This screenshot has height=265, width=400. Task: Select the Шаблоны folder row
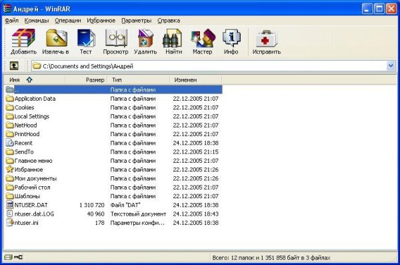tap(113, 196)
